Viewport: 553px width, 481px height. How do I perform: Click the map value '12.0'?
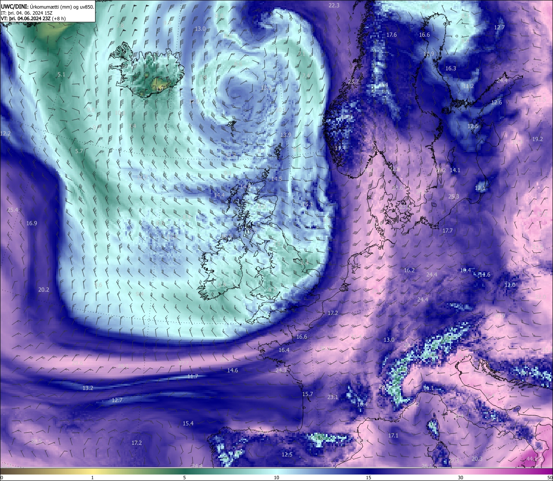510,285
